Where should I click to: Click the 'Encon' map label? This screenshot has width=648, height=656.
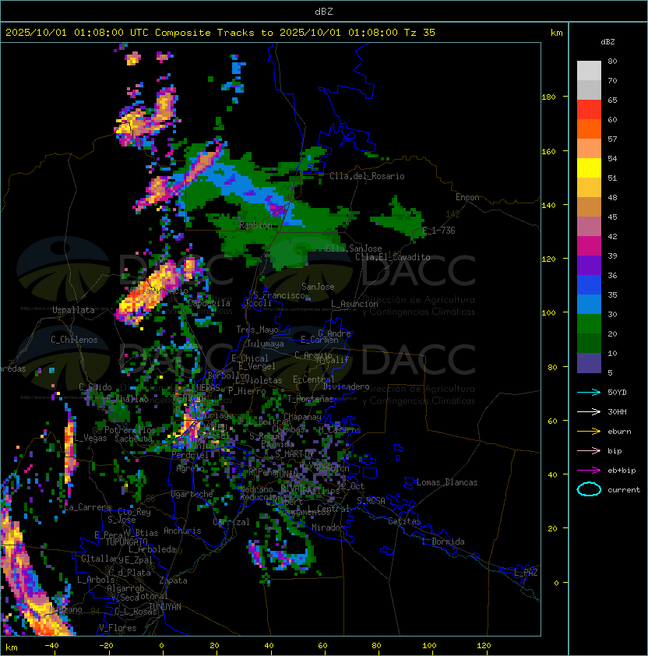pyautogui.click(x=467, y=197)
